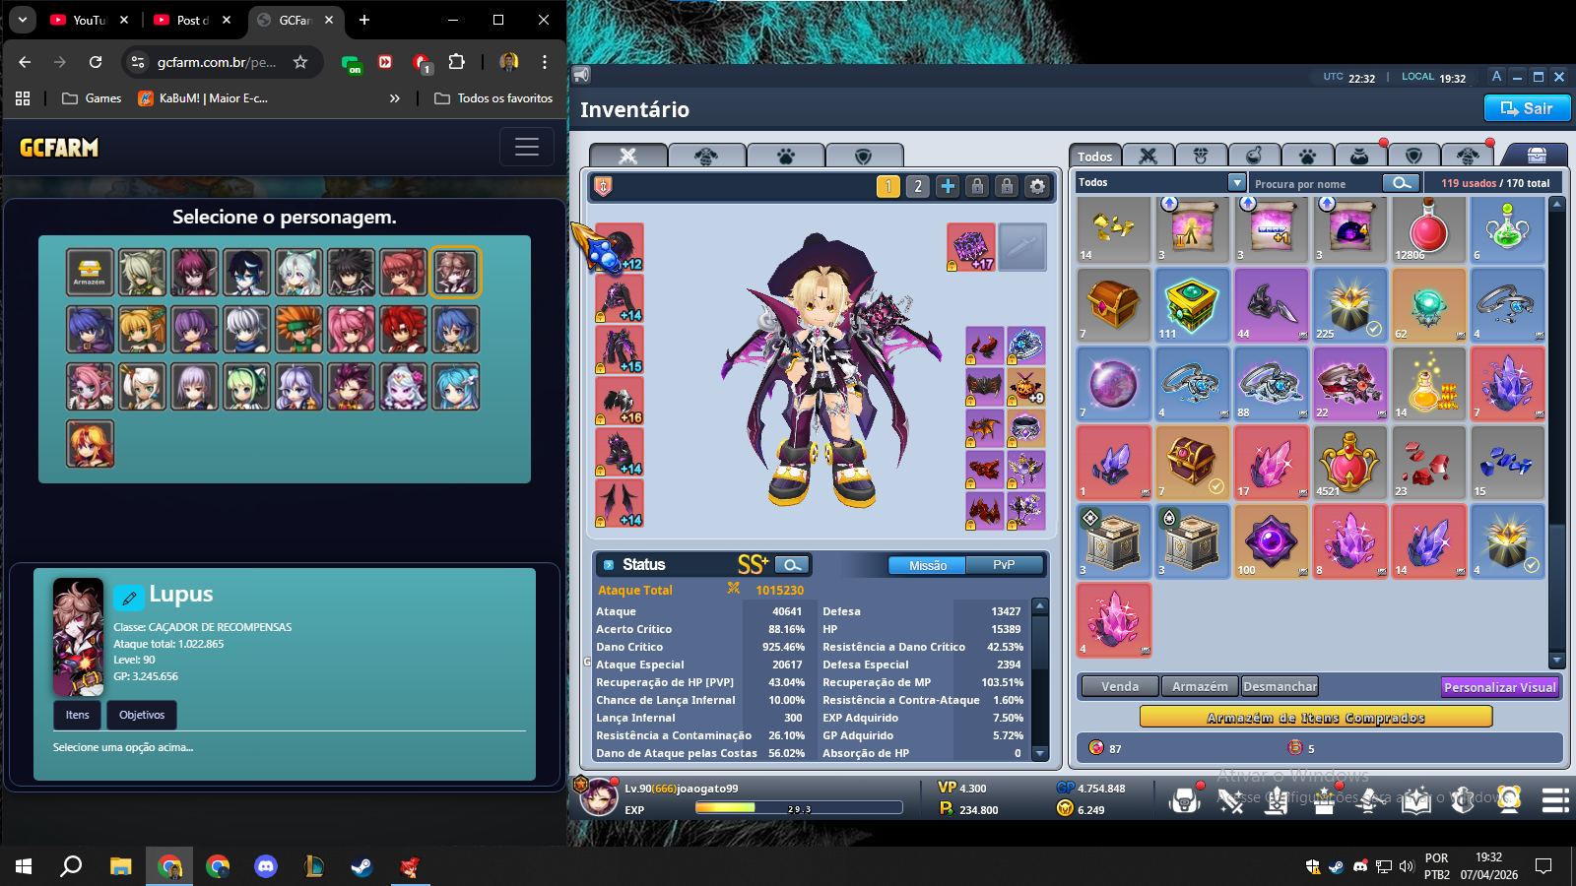Click the Venda button
The width and height of the screenshot is (1576, 886).
1120,686
